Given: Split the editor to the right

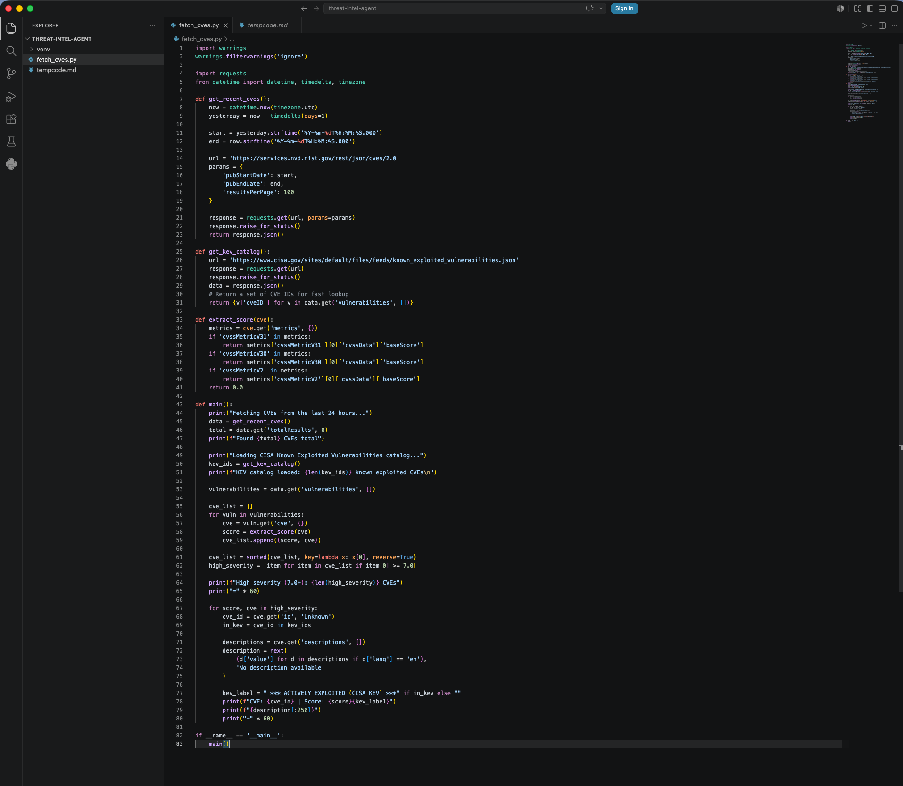Looking at the screenshot, I should tap(882, 25).
